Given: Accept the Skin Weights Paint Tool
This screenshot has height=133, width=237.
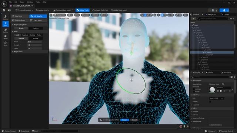Looking at the screenshot, I should pyautogui.click(x=125, y=120).
